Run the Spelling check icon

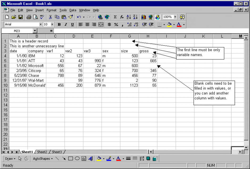click(x=42, y=17)
